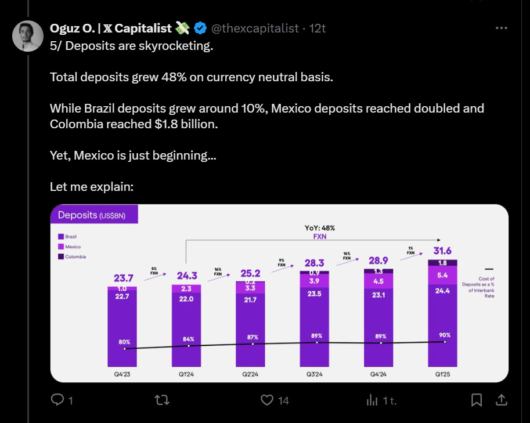Screen dimensions: 530x423
Task: Open the three-dot more options menu
Action: 502,28
